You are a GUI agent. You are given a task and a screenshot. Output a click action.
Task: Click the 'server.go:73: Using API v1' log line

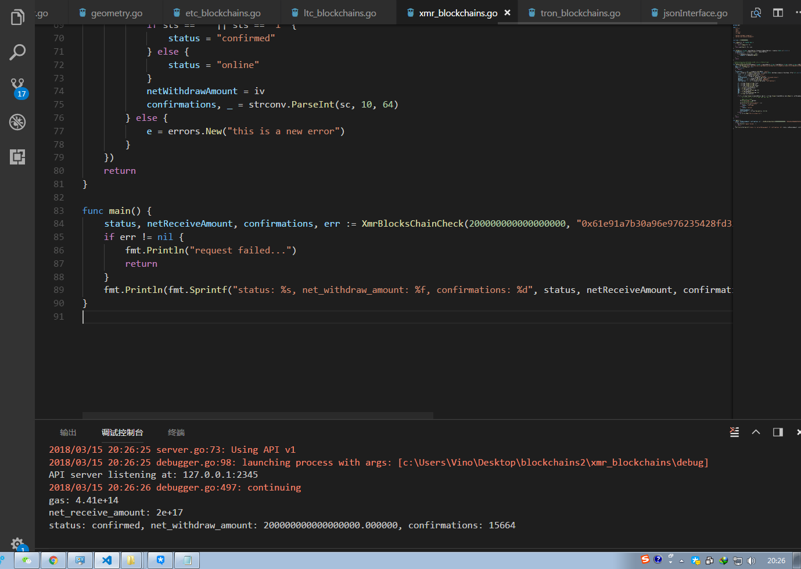tap(172, 450)
